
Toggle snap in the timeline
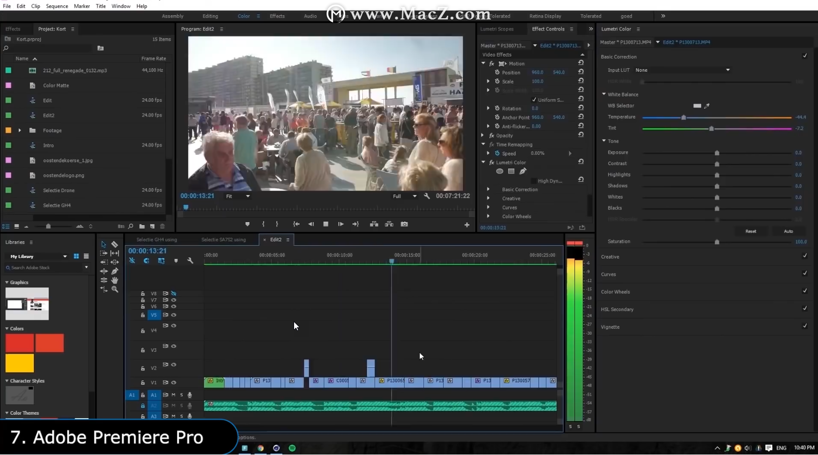[x=146, y=261]
